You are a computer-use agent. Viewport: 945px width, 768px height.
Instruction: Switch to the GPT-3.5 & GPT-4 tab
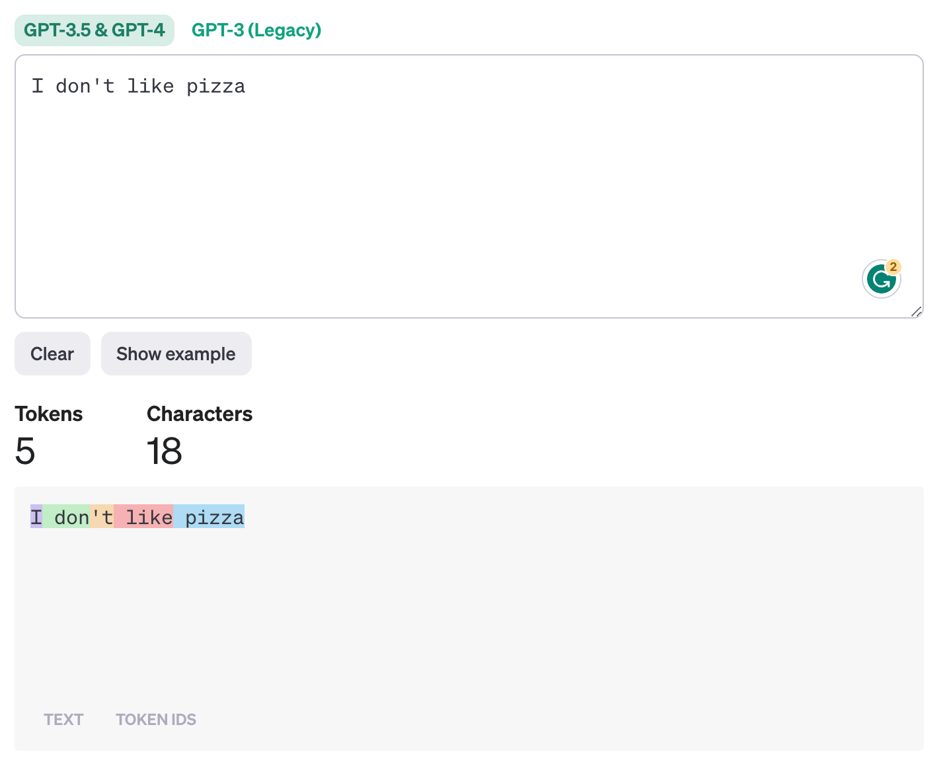click(94, 30)
